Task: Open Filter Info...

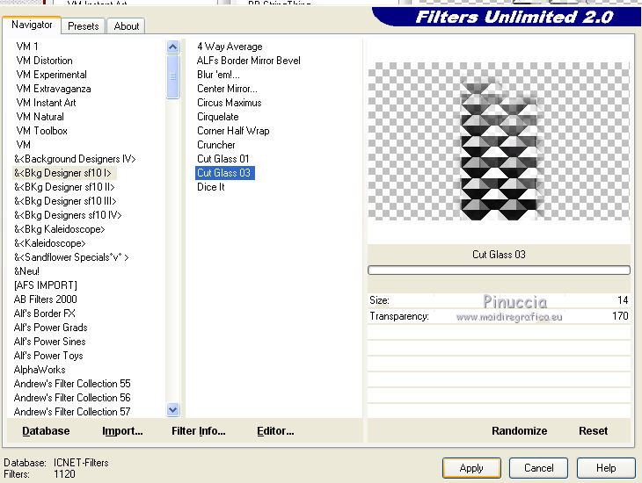Action: coord(199,431)
